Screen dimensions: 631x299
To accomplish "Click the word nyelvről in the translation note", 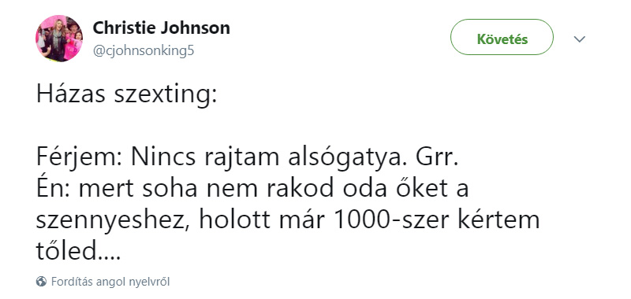I will click(x=150, y=282).
